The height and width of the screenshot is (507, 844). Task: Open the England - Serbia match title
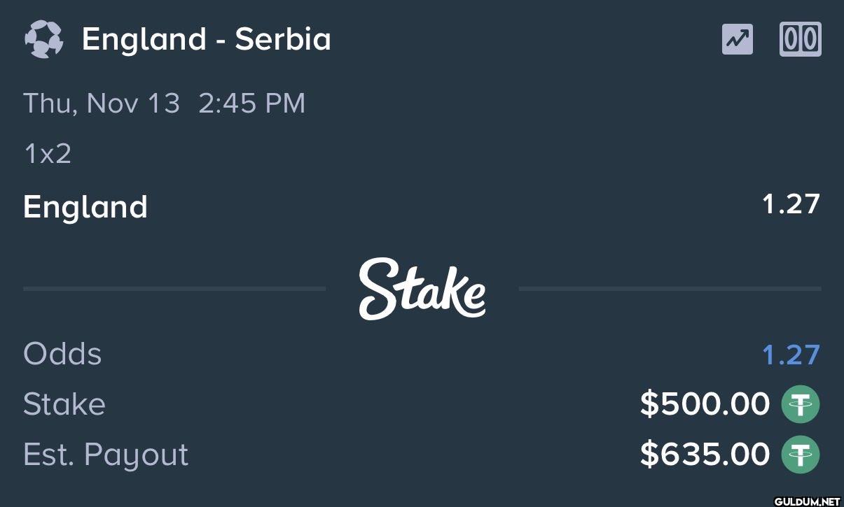(207, 39)
